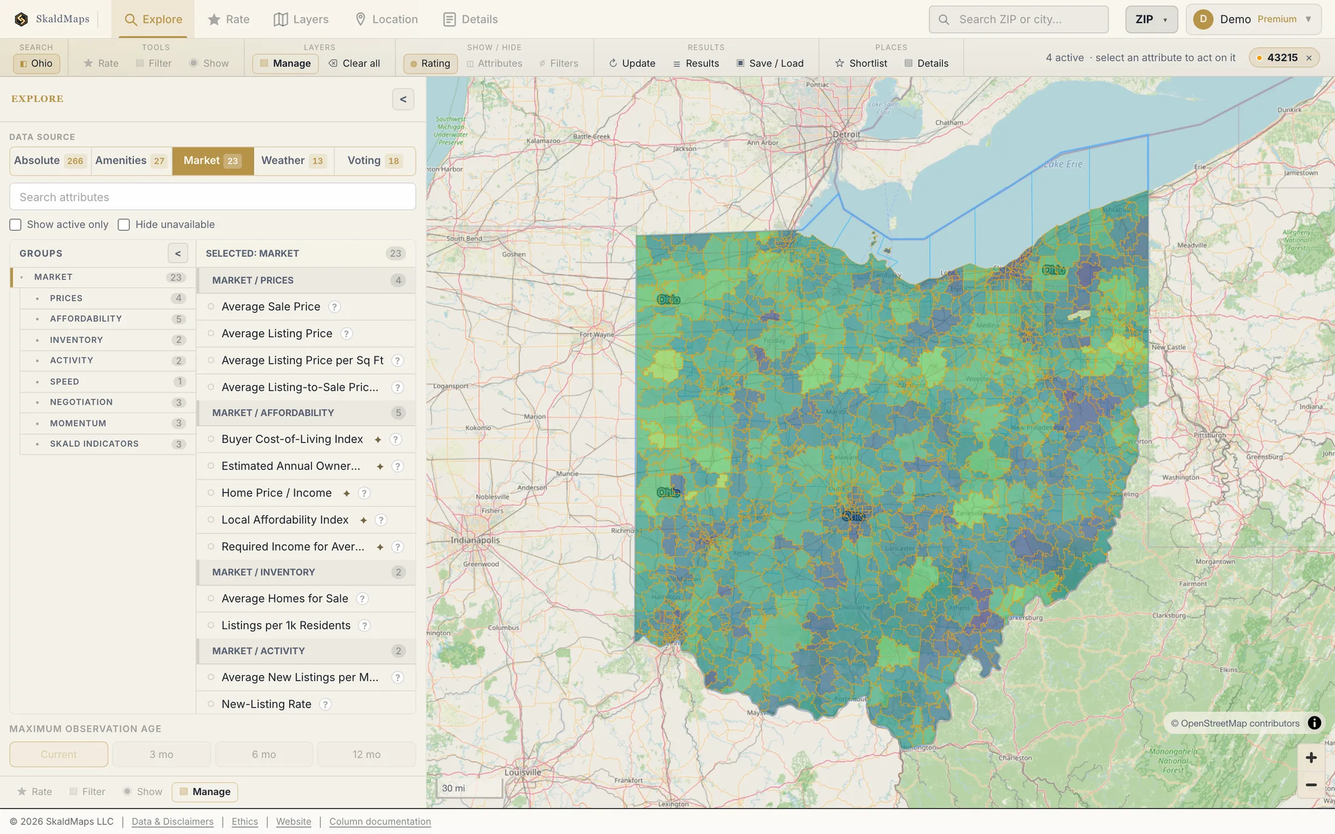Click the SkaldMaps logo icon

[x=21, y=19]
